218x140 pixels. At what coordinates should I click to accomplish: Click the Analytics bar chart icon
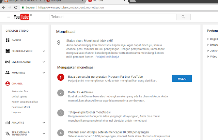coord(7,123)
